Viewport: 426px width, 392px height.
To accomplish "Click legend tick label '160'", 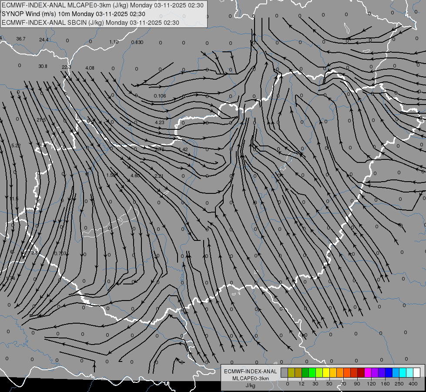I will [385, 384].
